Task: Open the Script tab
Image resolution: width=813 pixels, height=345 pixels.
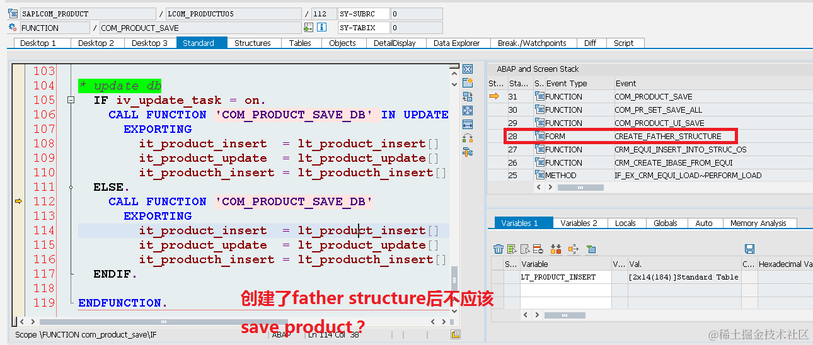Action: click(624, 43)
